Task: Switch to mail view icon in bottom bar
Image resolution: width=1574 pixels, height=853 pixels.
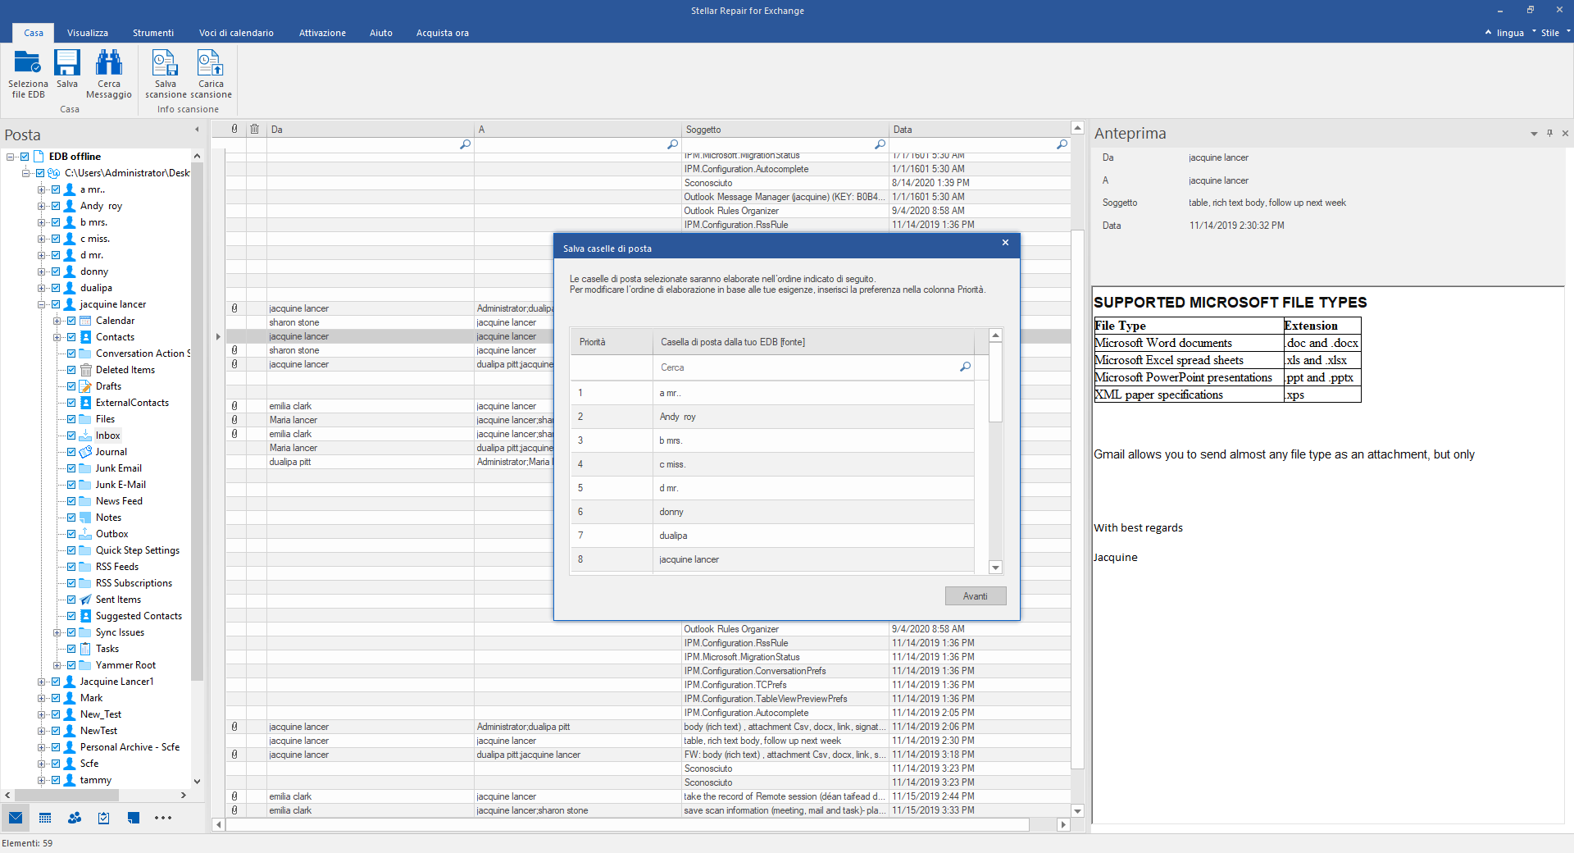Action: tap(16, 818)
